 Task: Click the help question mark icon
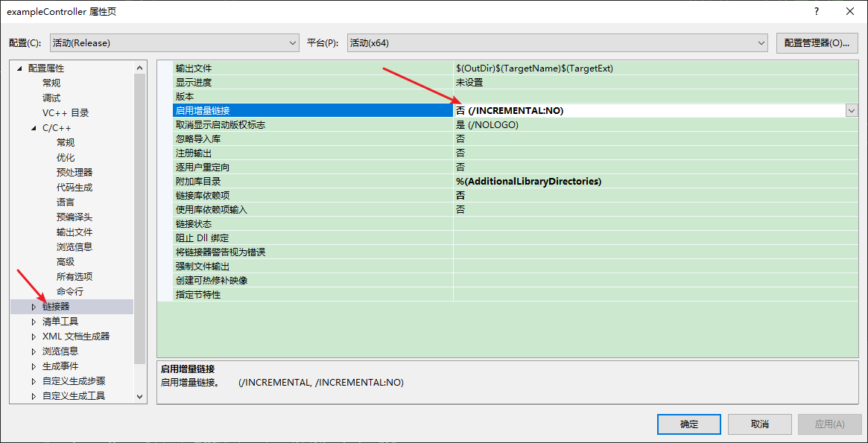coord(816,11)
